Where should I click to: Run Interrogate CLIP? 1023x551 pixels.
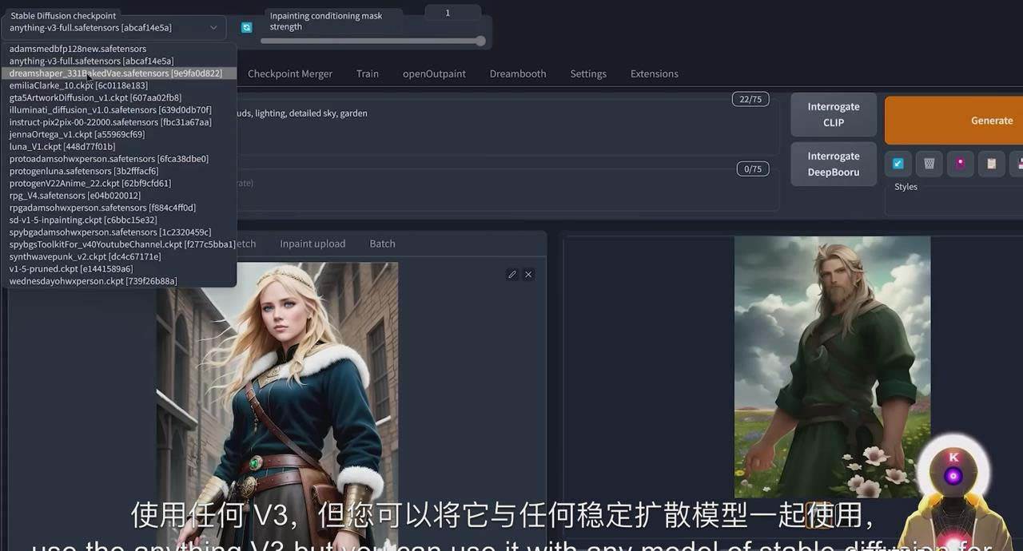[x=833, y=114]
